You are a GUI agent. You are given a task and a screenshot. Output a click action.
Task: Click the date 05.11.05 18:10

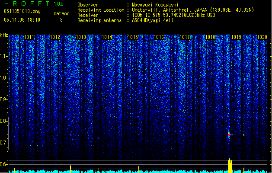pyautogui.click(x=22, y=20)
